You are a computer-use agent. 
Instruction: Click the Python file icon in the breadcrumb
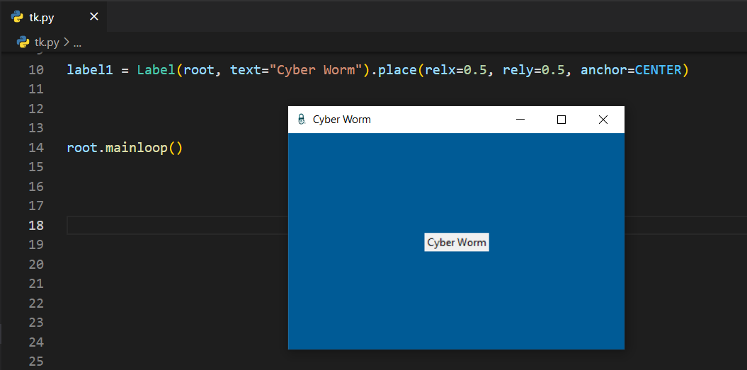(x=23, y=42)
